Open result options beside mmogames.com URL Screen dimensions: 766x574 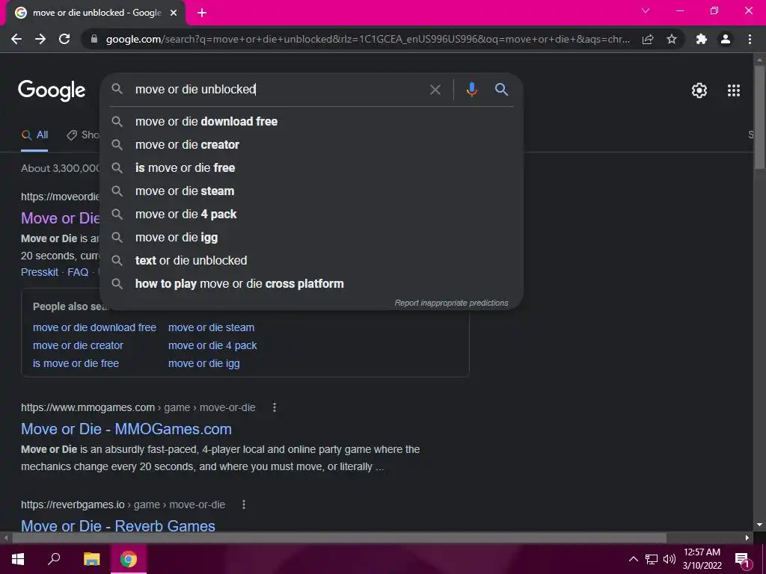[275, 407]
